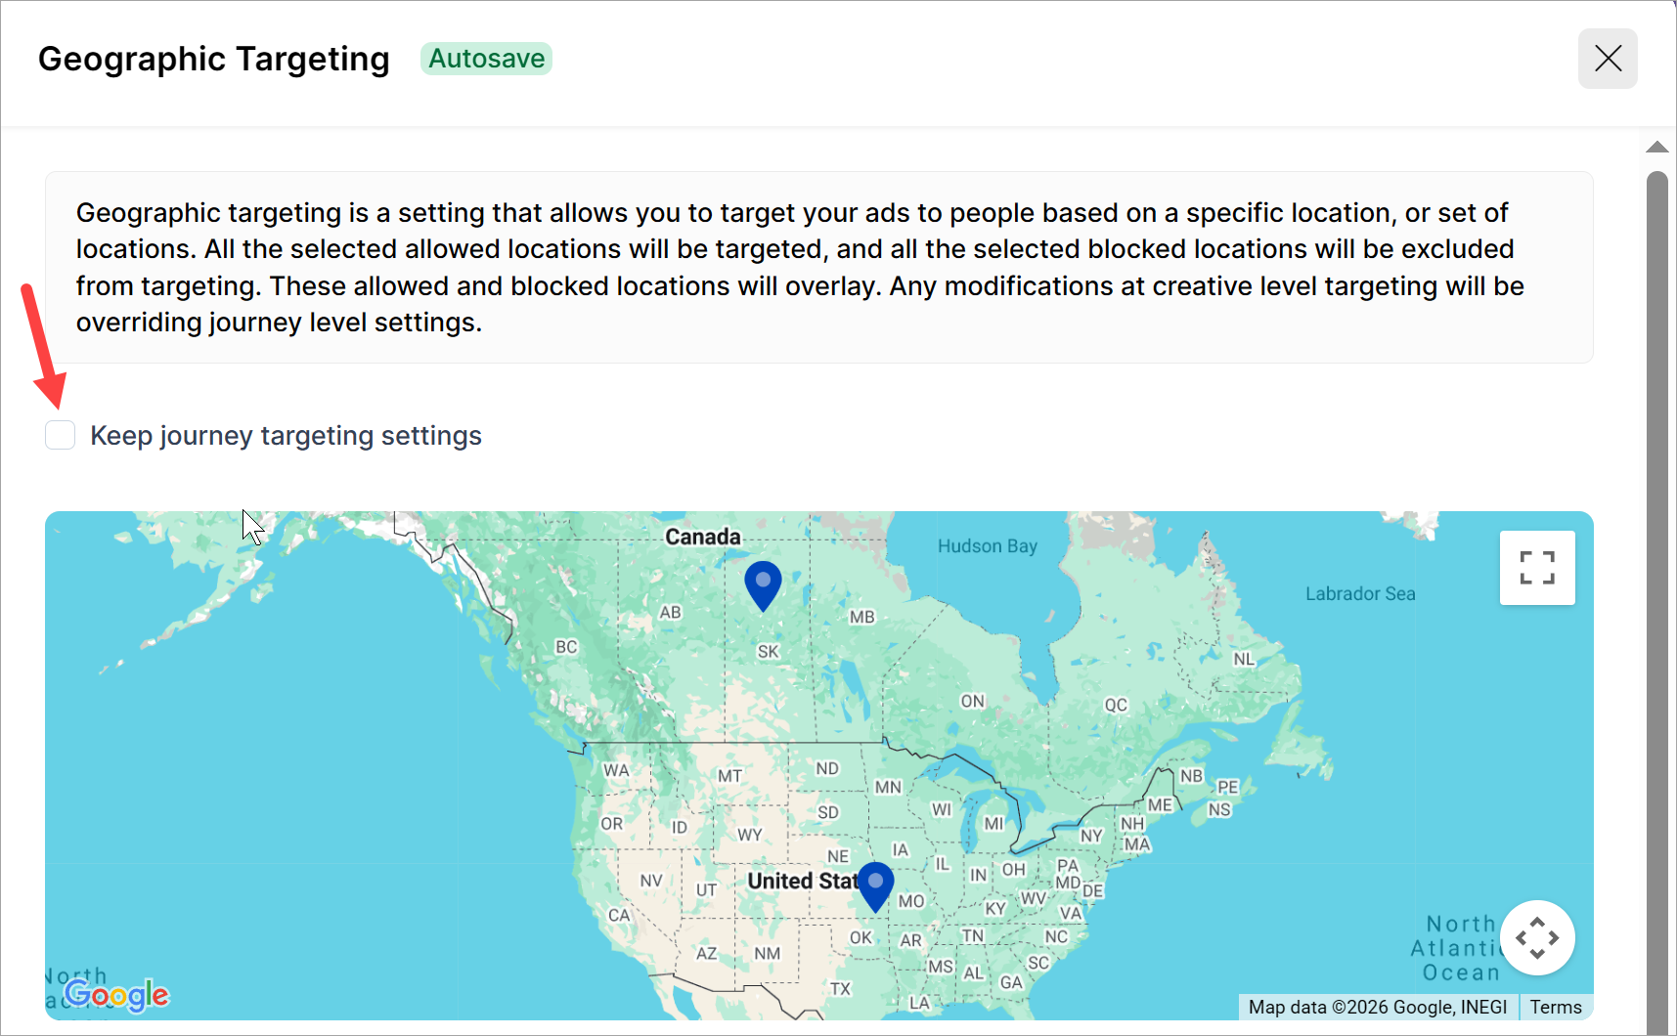
Task: Click the green Autosave badge
Action: pyautogui.click(x=486, y=59)
